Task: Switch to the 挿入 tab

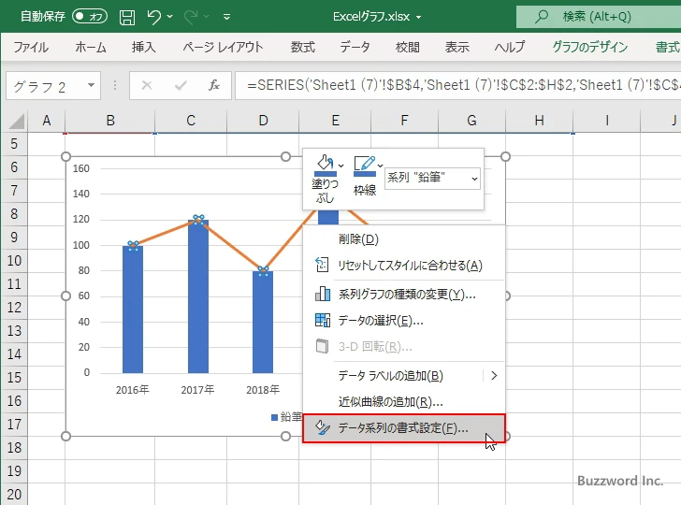Action: point(143,47)
